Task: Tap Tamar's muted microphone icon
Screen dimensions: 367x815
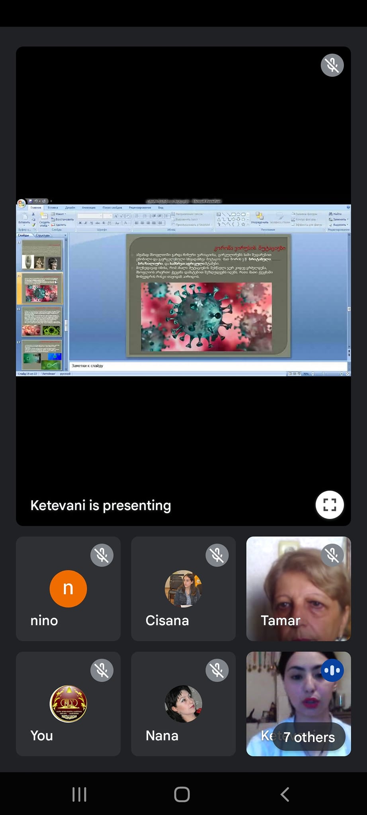Action: [x=332, y=555]
